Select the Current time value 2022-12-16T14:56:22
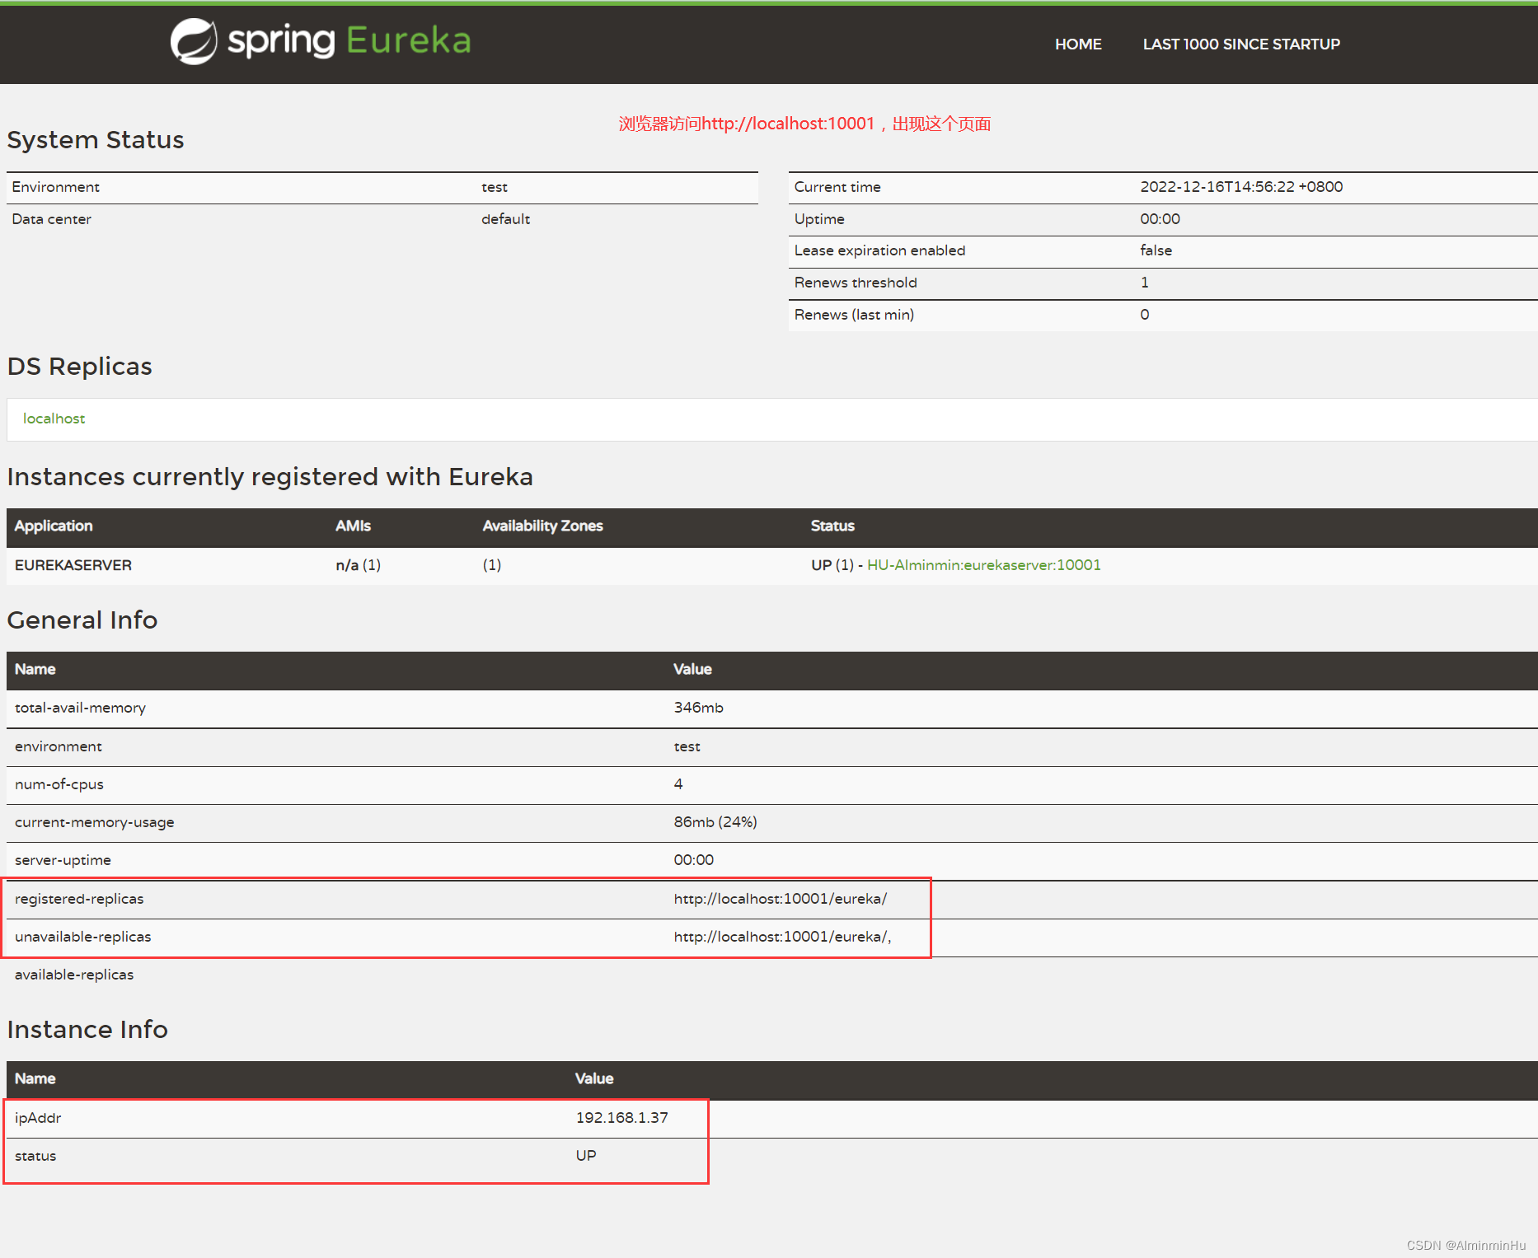The width and height of the screenshot is (1538, 1258). [x=1241, y=187]
